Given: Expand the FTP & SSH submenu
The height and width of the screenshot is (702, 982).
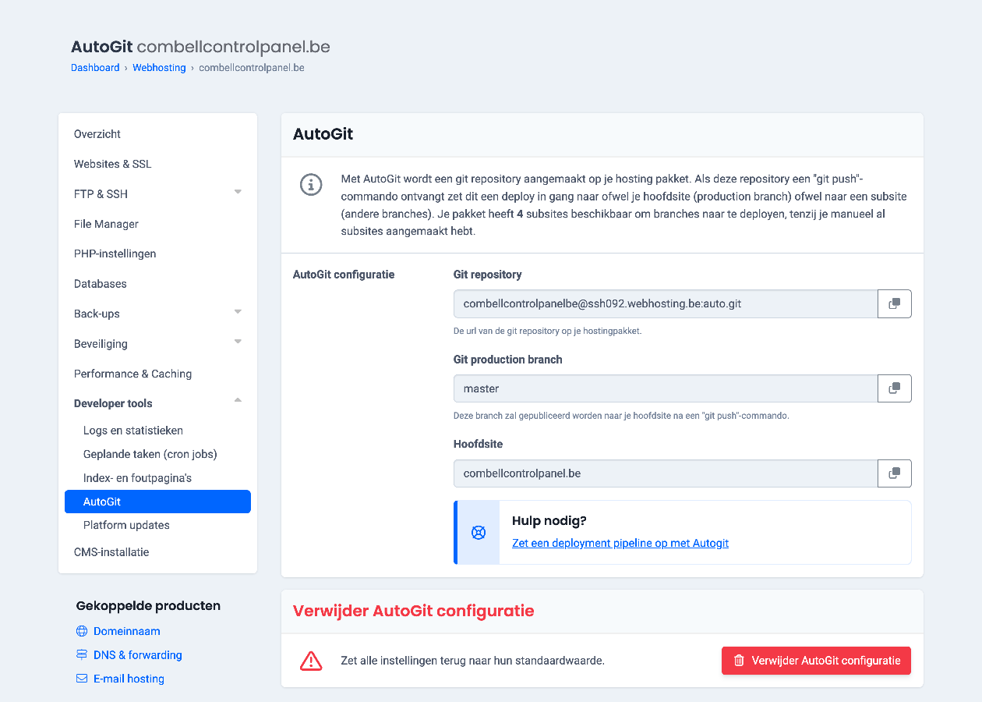Looking at the screenshot, I should click(x=238, y=192).
